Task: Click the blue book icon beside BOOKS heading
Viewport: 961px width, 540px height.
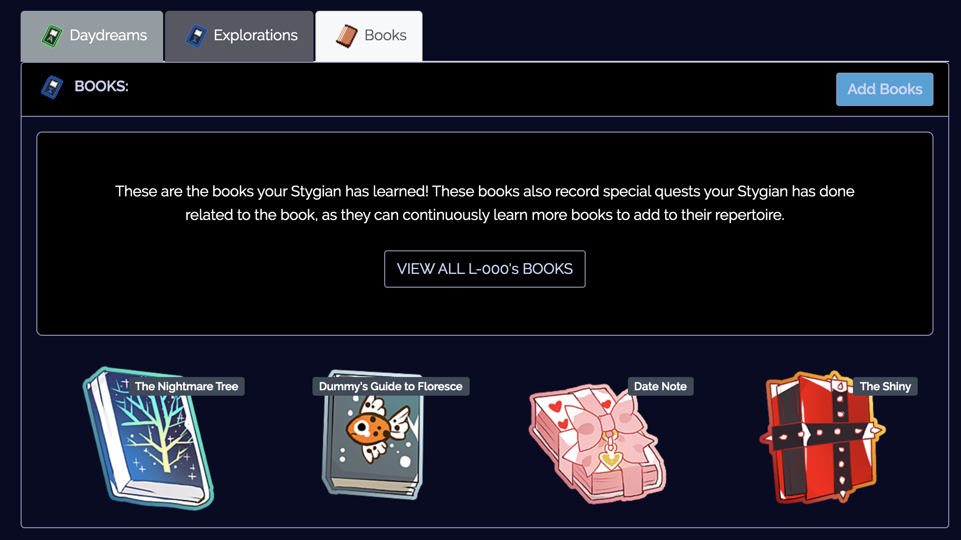Action: [x=52, y=87]
